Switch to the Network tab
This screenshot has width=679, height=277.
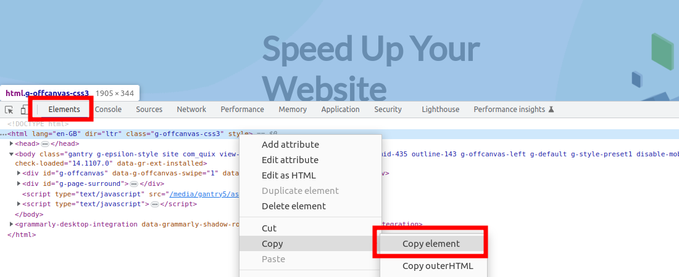(191, 110)
